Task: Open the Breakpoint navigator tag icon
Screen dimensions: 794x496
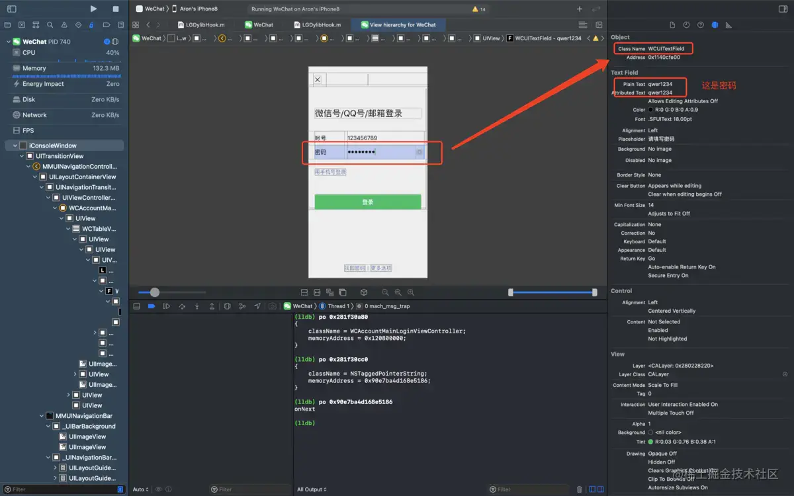Action: 107,24
